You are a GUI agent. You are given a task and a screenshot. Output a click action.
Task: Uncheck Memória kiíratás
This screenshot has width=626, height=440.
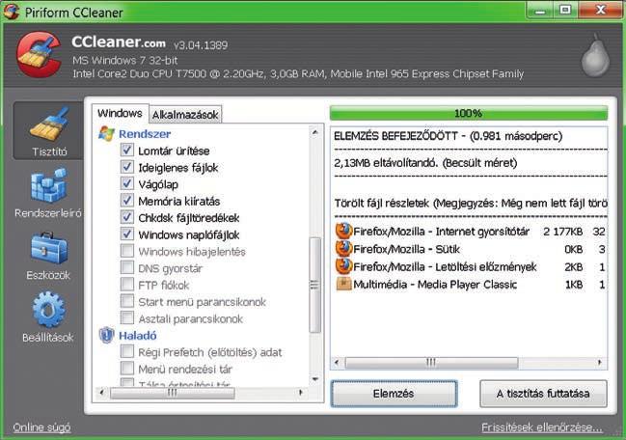coord(127,201)
